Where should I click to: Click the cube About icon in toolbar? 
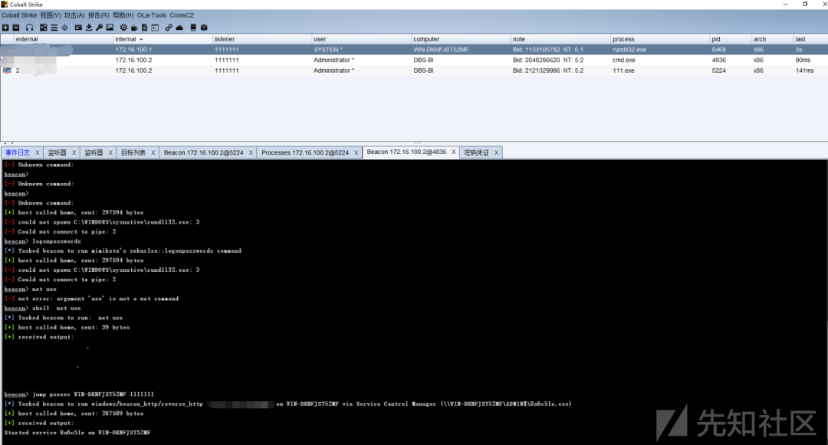click(x=204, y=28)
